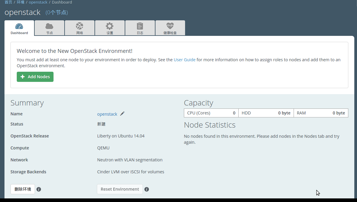Switch to the 网络 (Networks) tab
Image resolution: width=357 pixels, height=202 pixels.
click(x=80, y=28)
